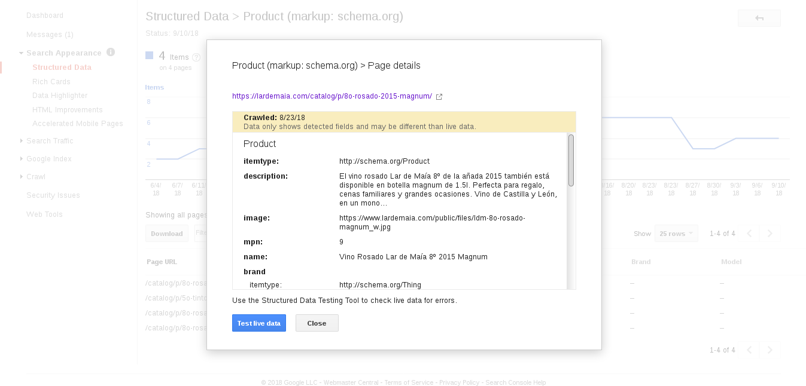Click info icon next to Search Appearance

click(111, 53)
